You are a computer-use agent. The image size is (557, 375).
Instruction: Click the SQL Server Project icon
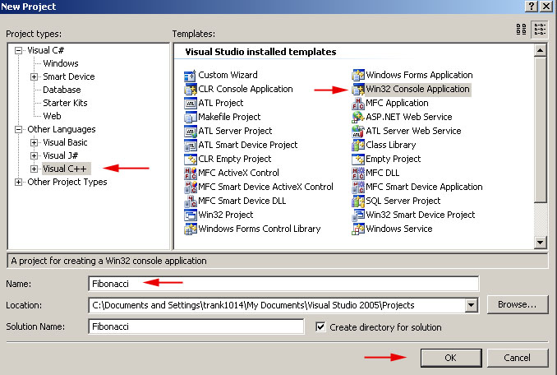pyautogui.click(x=357, y=201)
